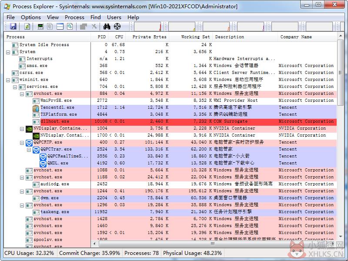Click the horizontal scrollbar thumb
The height and width of the screenshot is (261, 348).
pyautogui.click(x=213, y=244)
